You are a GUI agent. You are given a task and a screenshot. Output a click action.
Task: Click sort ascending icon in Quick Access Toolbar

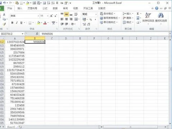pos(48,3)
